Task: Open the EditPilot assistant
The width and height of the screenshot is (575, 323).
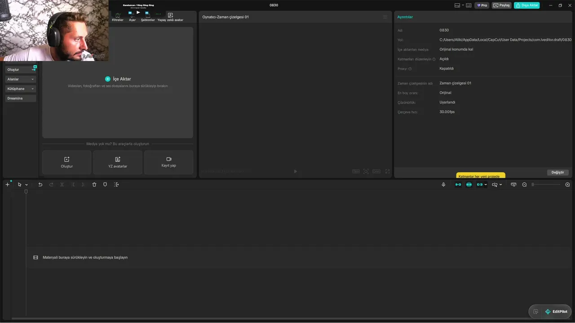Action: click(557, 312)
